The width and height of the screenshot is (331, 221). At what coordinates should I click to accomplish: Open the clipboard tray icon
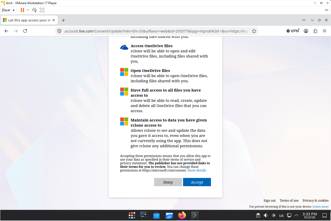(x=258, y=215)
